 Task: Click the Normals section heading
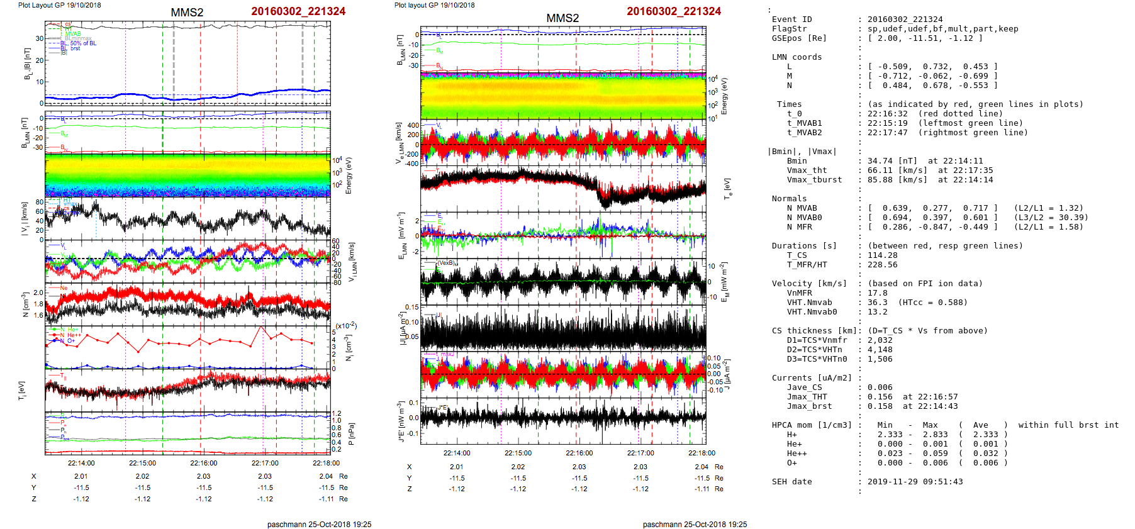(789, 199)
